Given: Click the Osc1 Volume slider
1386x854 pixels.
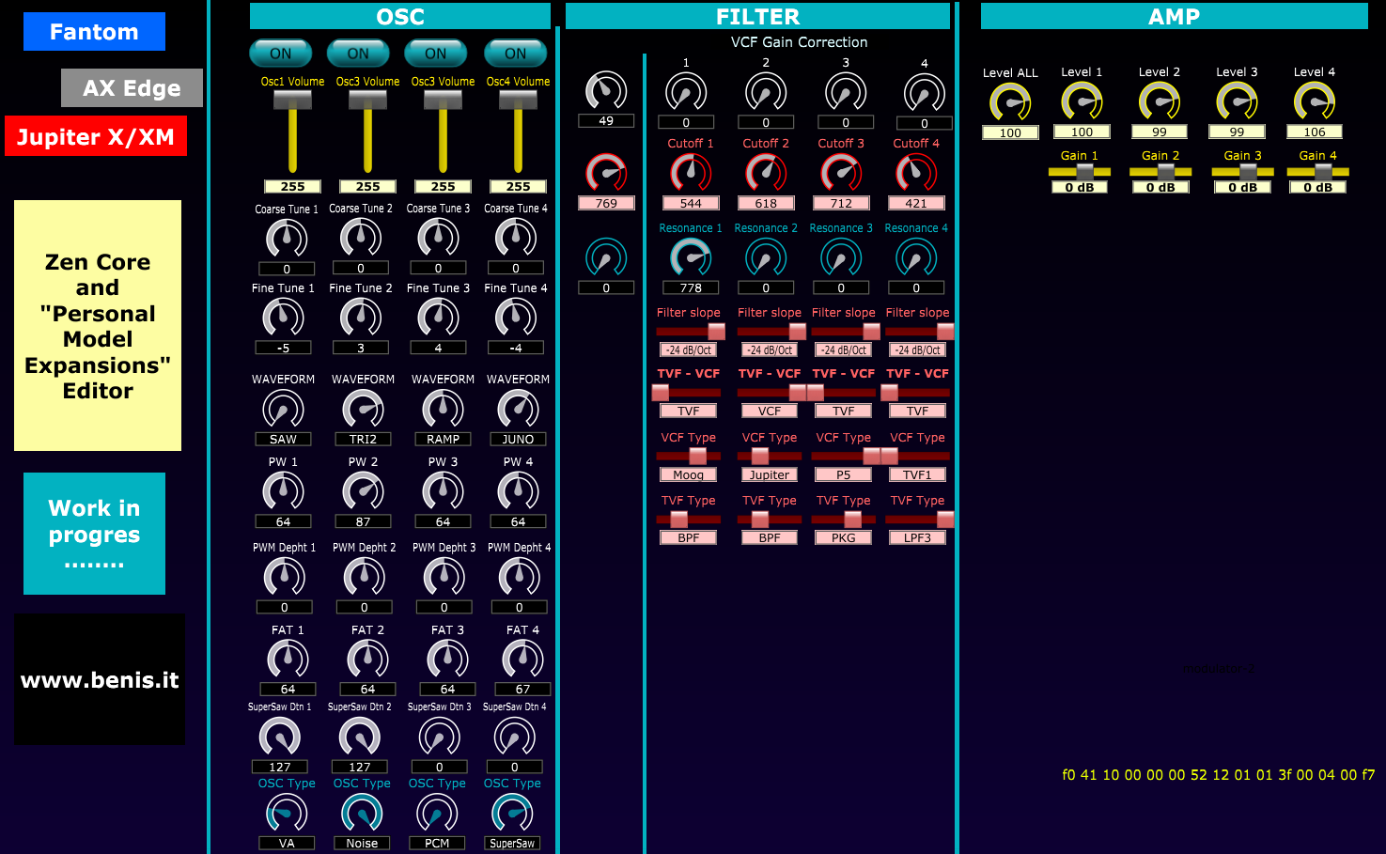Looking at the screenshot, I should (292, 132).
